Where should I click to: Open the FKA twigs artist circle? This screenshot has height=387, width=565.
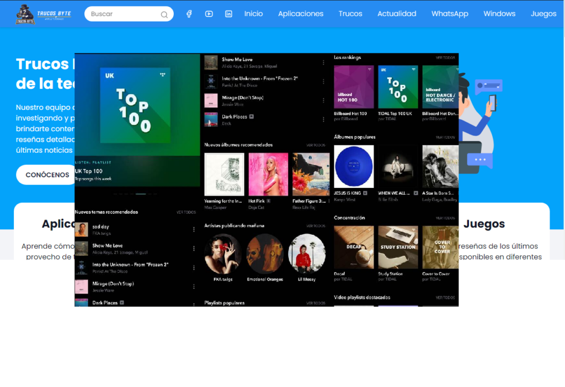coord(223,254)
